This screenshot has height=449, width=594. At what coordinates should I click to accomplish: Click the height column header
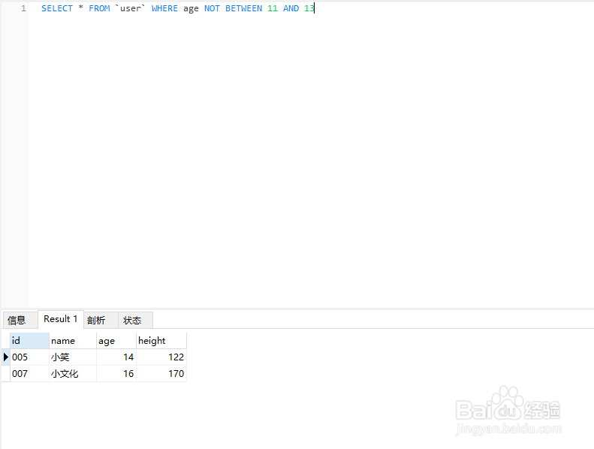tap(161, 341)
